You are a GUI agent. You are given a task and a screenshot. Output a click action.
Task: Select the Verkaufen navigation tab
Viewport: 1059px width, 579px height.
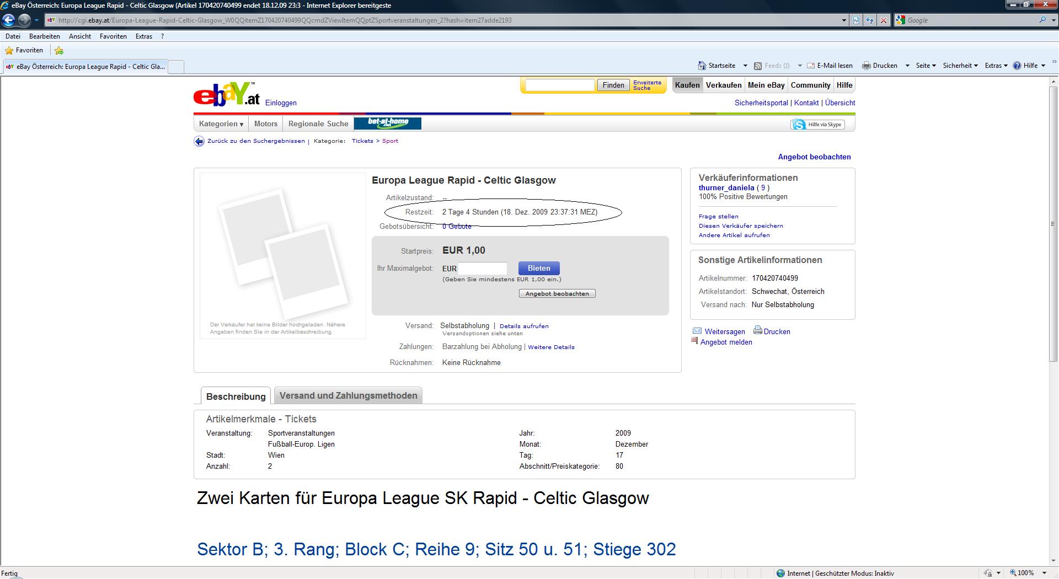coord(724,85)
